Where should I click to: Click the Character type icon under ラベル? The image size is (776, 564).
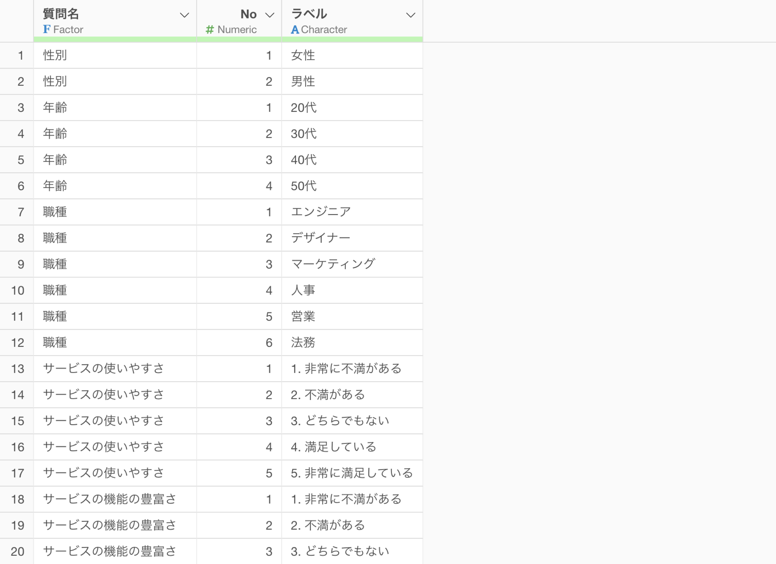pyautogui.click(x=294, y=30)
